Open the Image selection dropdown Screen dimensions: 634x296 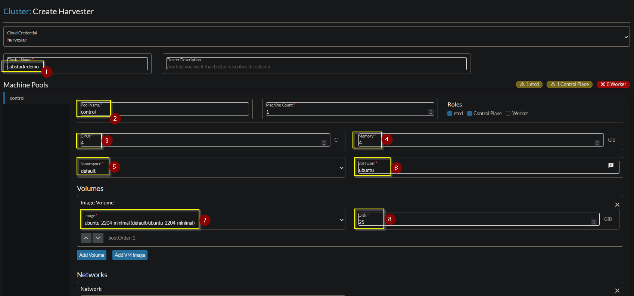[213, 219]
